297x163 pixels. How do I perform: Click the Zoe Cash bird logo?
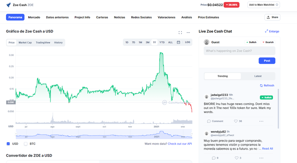click(8, 5)
